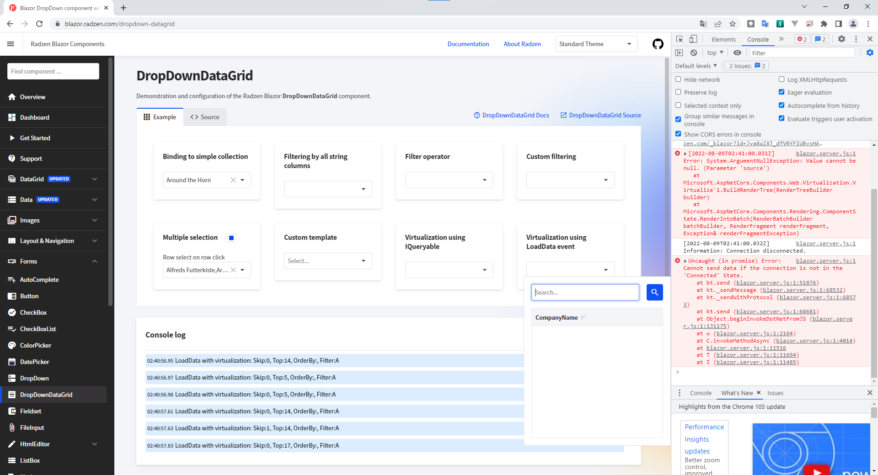Check the Hide network checkbox

click(x=678, y=79)
